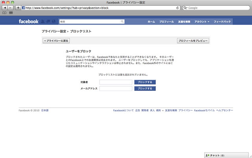Open the アカウント dropdown menu
This screenshot has height=158, width=252.
202,22
